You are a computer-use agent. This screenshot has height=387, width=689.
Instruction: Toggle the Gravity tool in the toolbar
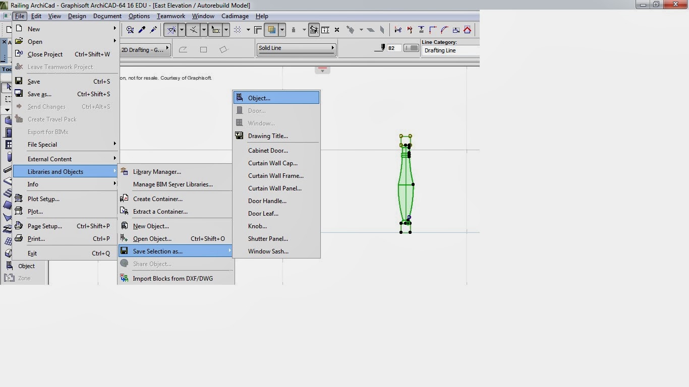coord(294,29)
